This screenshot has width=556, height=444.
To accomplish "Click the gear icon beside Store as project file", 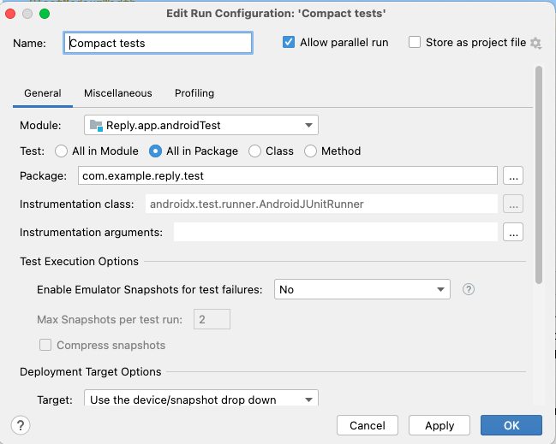I will point(536,43).
